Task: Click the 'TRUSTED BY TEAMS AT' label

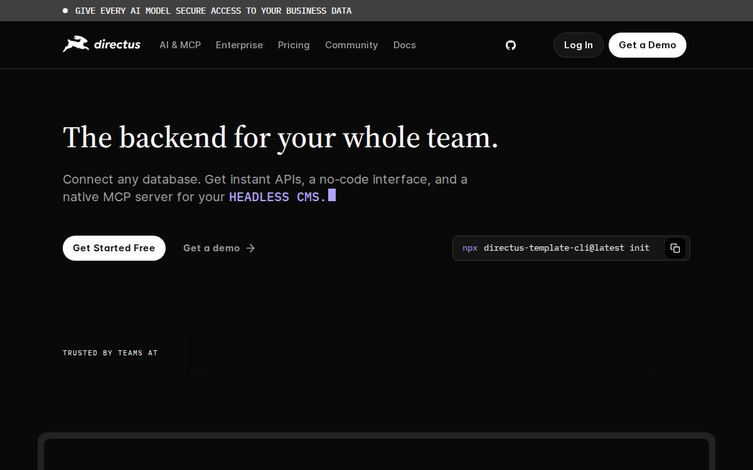Action: [x=110, y=353]
